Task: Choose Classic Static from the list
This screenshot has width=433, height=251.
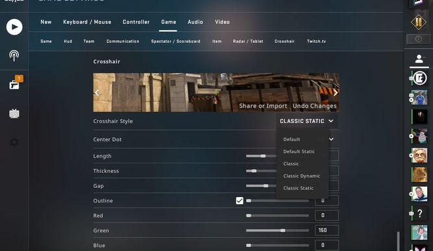Action: pyautogui.click(x=298, y=188)
